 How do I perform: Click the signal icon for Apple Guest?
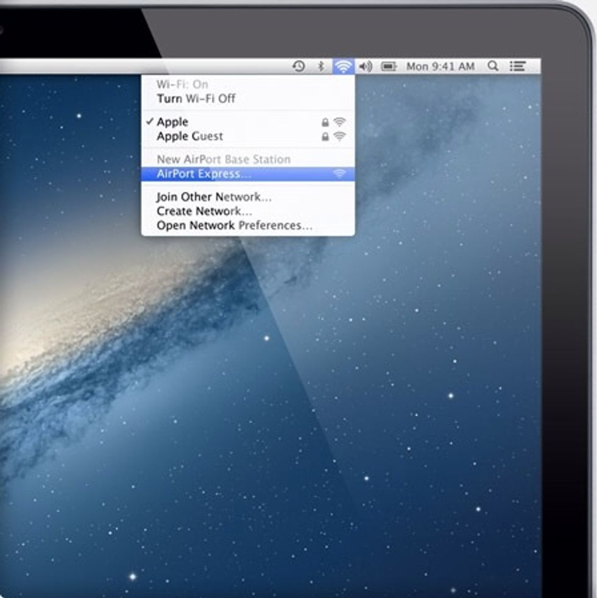pos(339,136)
